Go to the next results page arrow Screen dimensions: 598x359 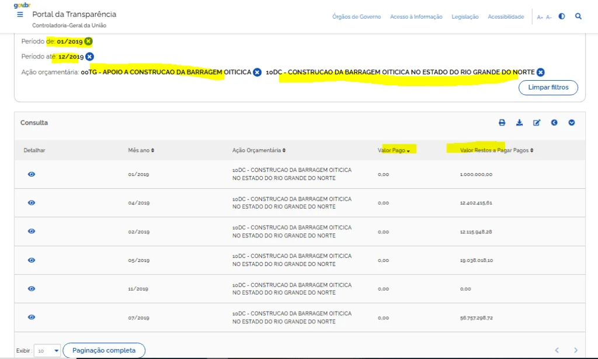(x=575, y=350)
